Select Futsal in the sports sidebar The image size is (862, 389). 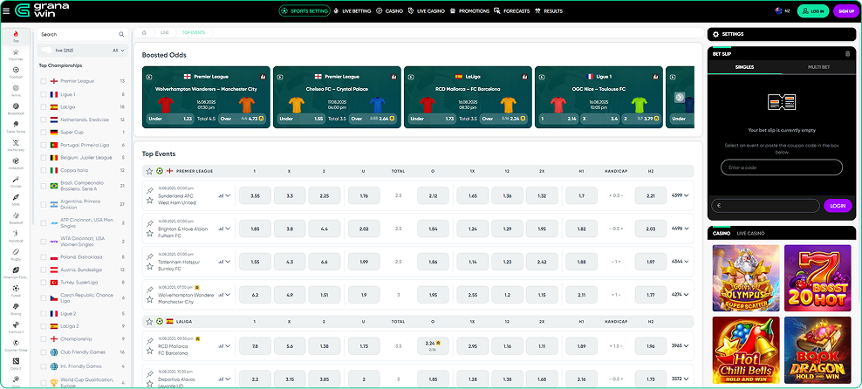pyautogui.click(x=16, y=290)
